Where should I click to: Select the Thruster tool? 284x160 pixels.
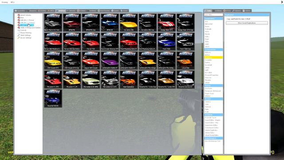[x=208, y=80]
